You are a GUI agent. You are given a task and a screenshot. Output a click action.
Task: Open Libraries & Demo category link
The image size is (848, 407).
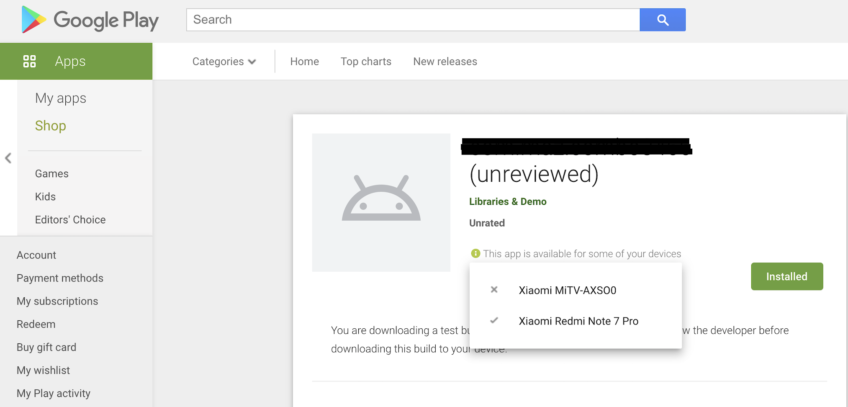pyautogui.click(x=507, y=201)
